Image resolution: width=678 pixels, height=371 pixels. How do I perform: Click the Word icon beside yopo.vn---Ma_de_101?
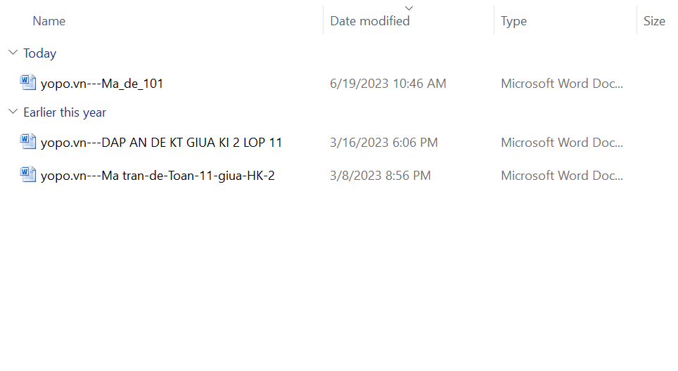(28, 83)
